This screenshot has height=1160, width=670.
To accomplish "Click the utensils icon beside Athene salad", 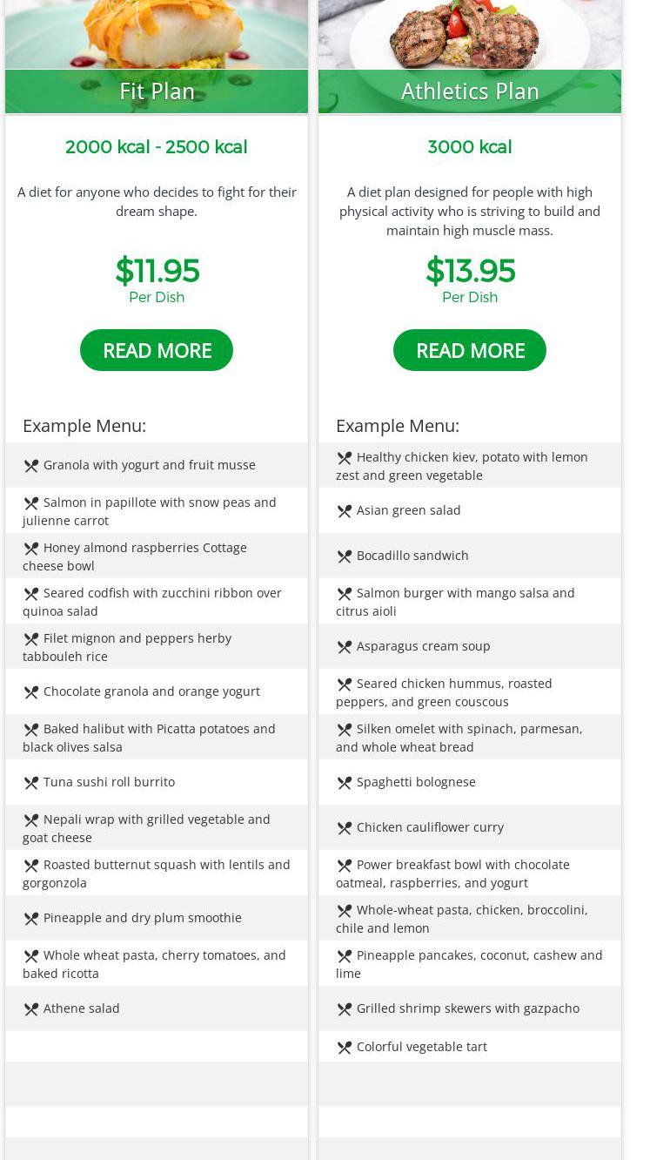I will (31, 1009).
